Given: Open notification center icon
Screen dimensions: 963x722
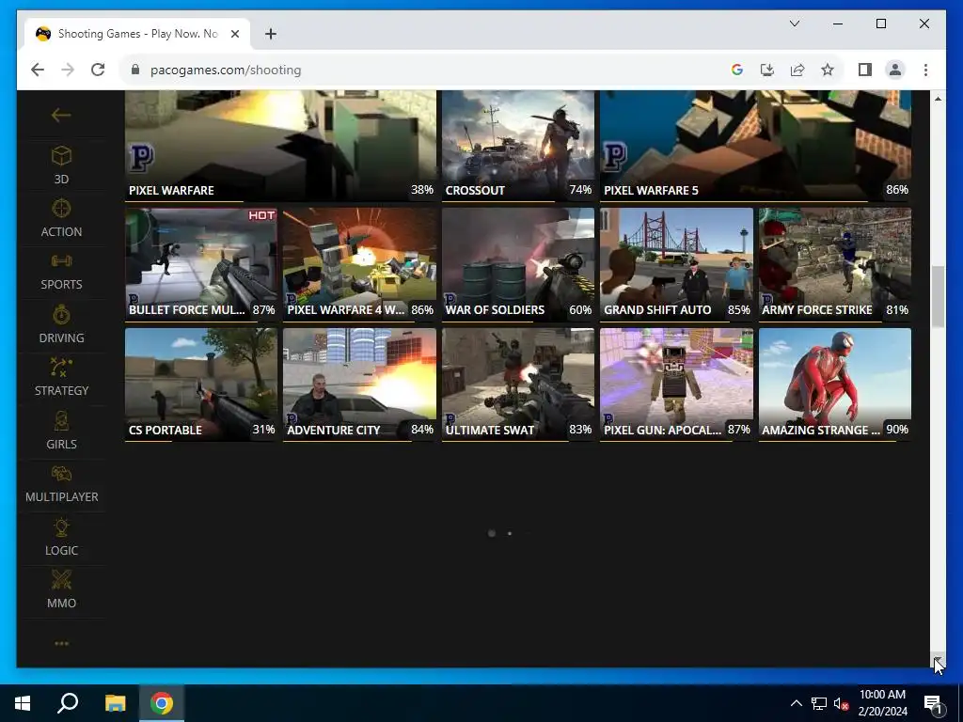Looking at the screenshot, I should 933,703.
